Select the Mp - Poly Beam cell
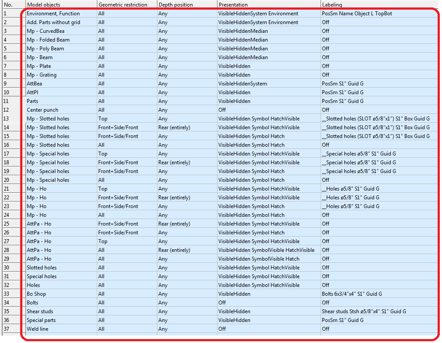Screen dimensions: 442x343 point(61,49)
